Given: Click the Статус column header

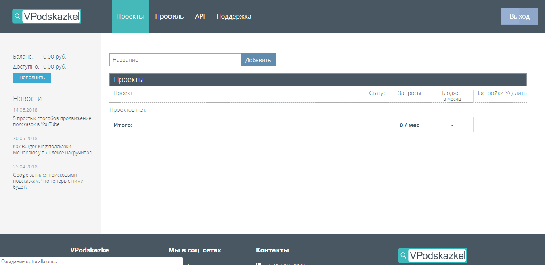Looking at the screenshot, I should (377, 93).
